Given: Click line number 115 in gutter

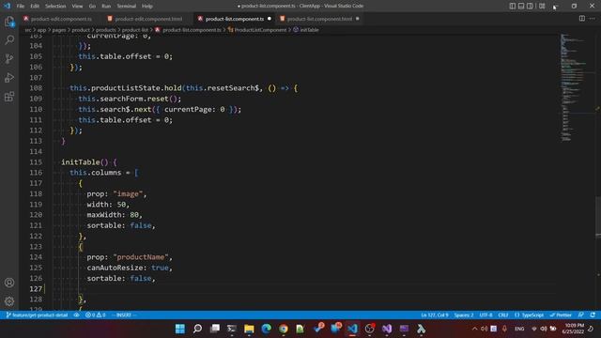Looking at the screenshot, I should coord(36,162).
